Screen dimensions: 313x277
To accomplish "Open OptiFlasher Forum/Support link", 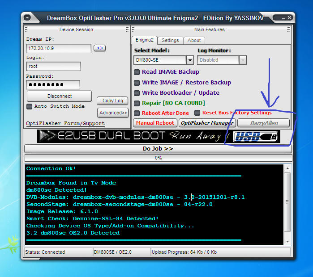I will (65, 123).
